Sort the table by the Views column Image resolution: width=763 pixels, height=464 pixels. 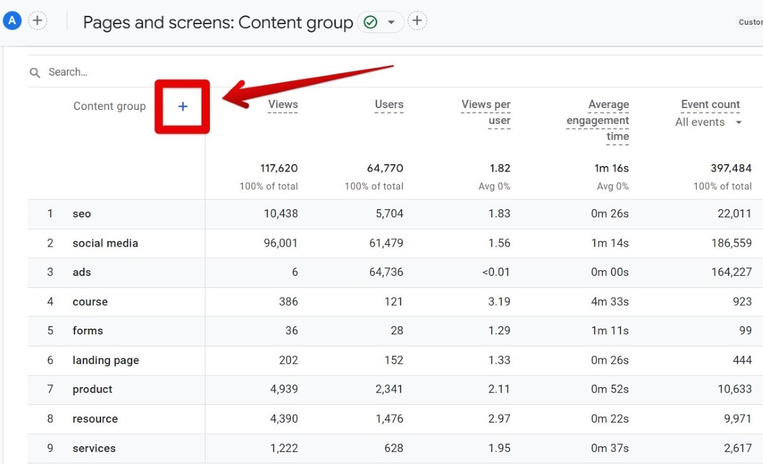283,104
